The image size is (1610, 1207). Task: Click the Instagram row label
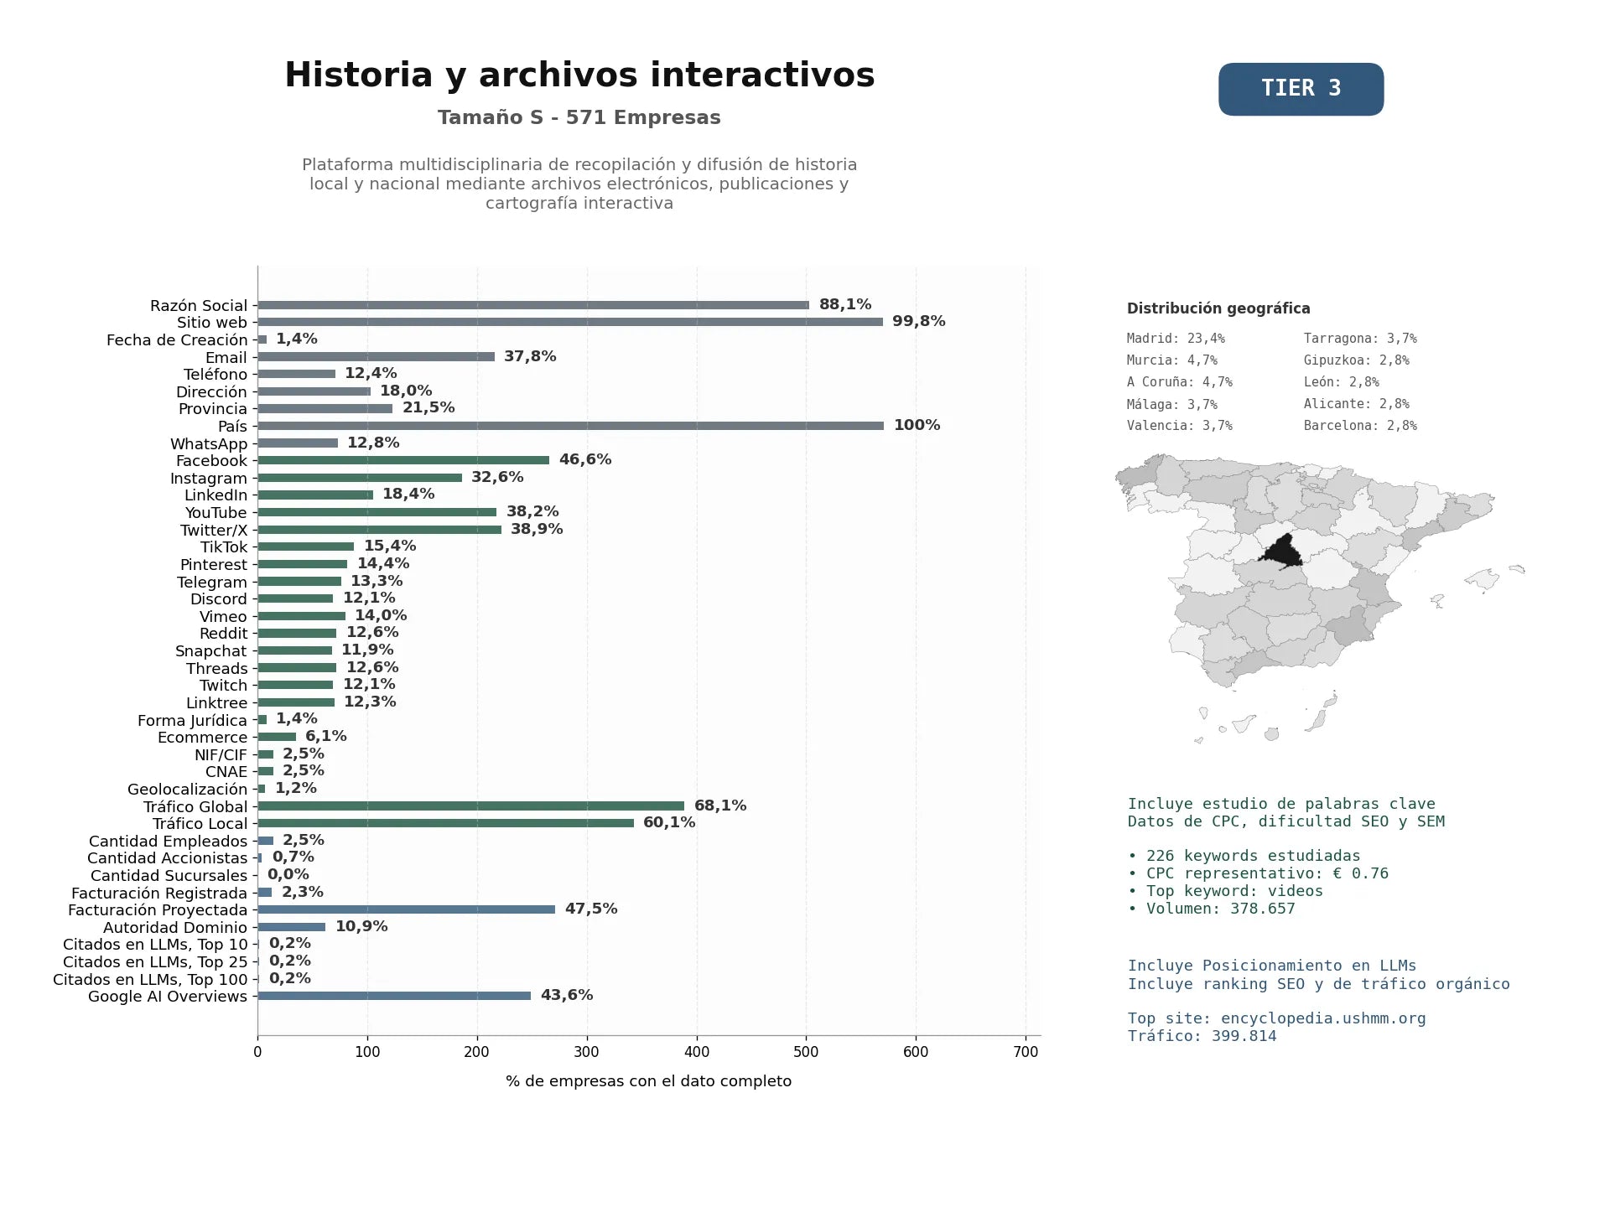tap(209, 479)
